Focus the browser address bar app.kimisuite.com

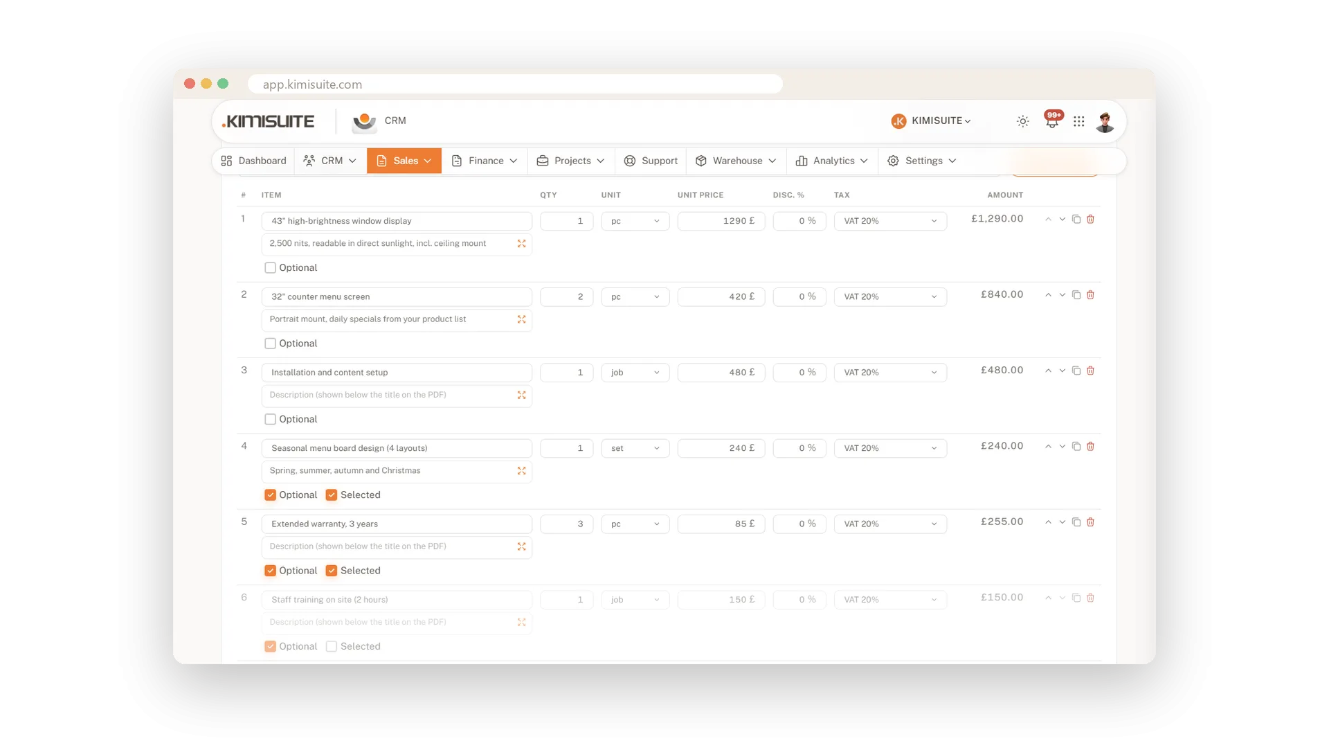[x=515, y=84]
